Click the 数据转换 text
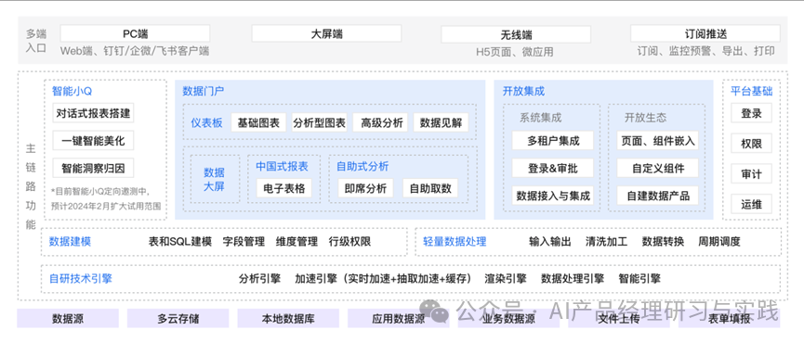804x343 pixels. pos(663,242)
